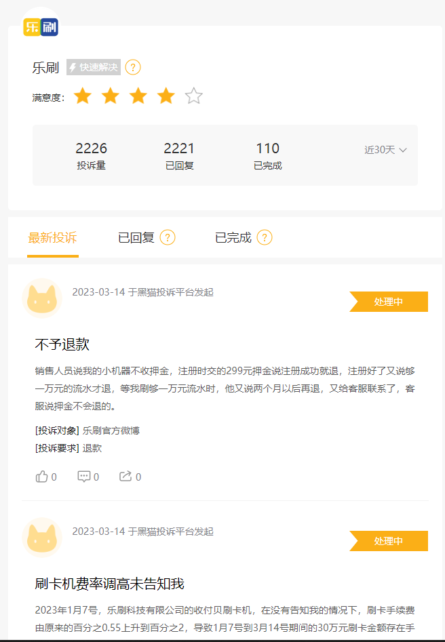Open the 近30天 time range dropdown

(x=385, y=150)
